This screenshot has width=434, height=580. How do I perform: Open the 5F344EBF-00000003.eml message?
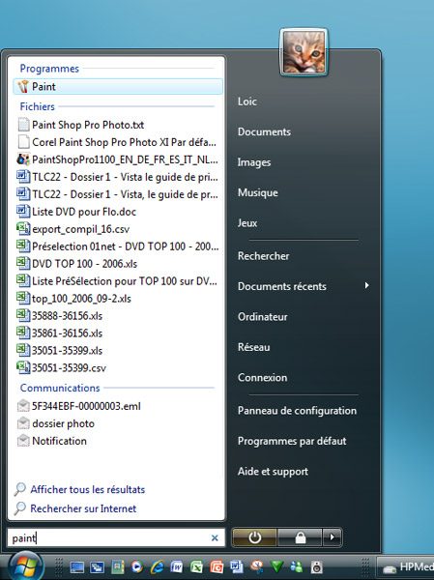pos(79,406)
